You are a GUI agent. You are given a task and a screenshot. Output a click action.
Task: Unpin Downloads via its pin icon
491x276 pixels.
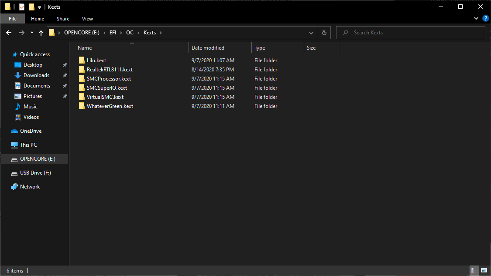click(x=65, y=75)
